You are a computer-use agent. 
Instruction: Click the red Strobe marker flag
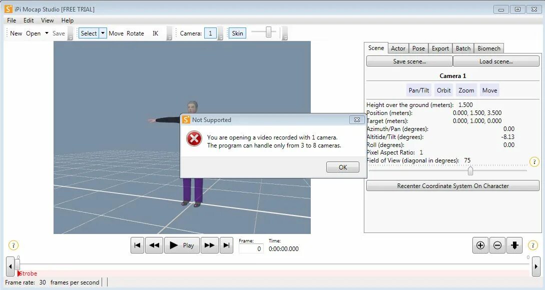(19, 273)
